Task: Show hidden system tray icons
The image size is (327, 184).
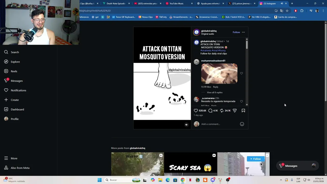Action: coord(281,180)
